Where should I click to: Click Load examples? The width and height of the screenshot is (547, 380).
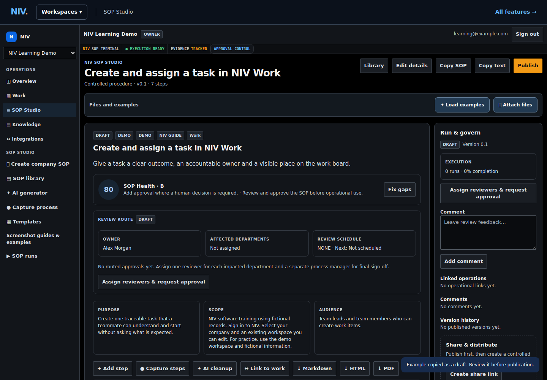coord(462,105)
